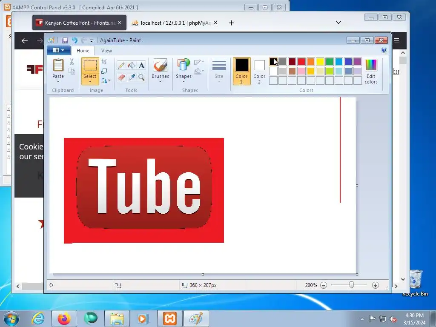Select the Magnifier tool
This screenshot has width=436, height=327.
click(141, 77)
